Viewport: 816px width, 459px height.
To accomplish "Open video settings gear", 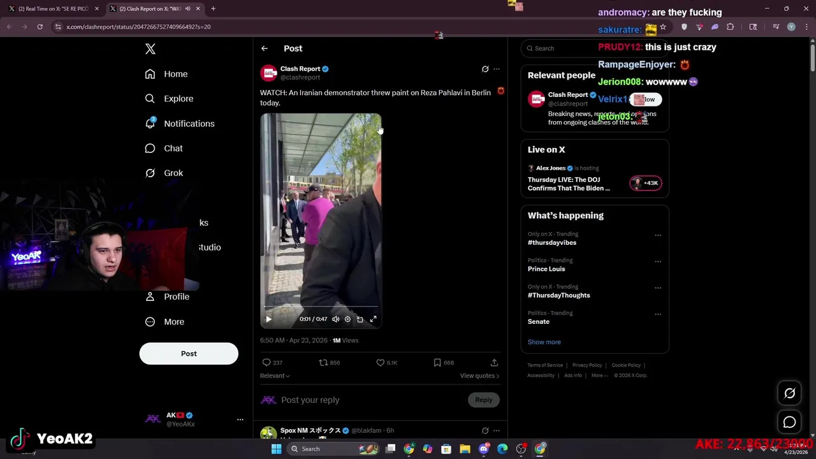I will [x=347, y=319].
